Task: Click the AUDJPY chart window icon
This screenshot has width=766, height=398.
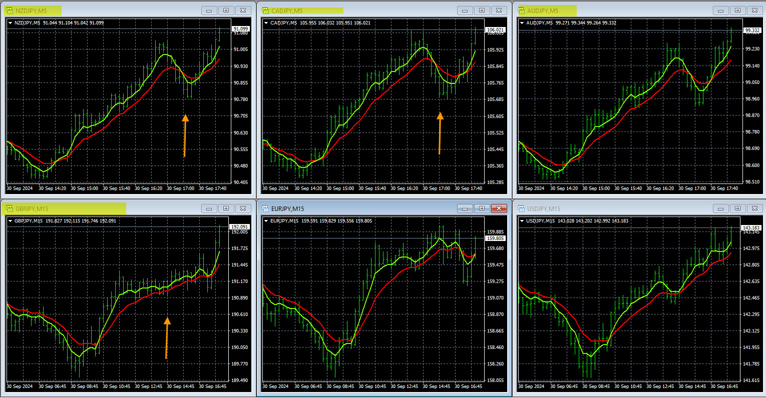Action: coord(521,10)
